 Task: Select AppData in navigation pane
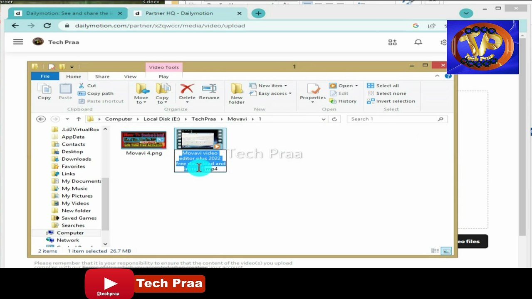tap(73, 137)
